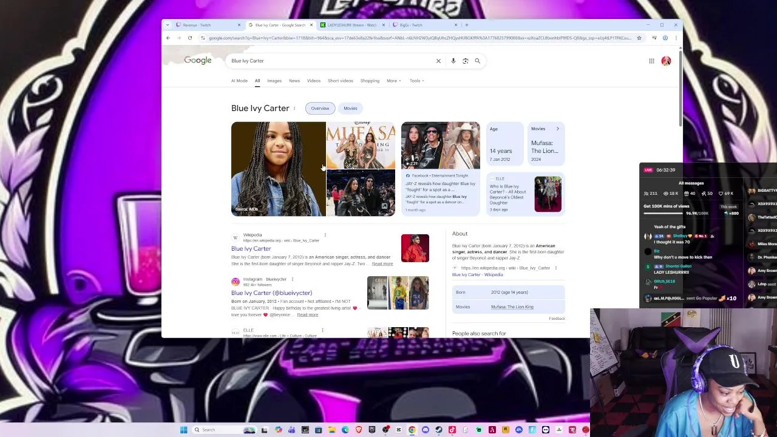Open File Explorer from taskbar

(332, 430)
